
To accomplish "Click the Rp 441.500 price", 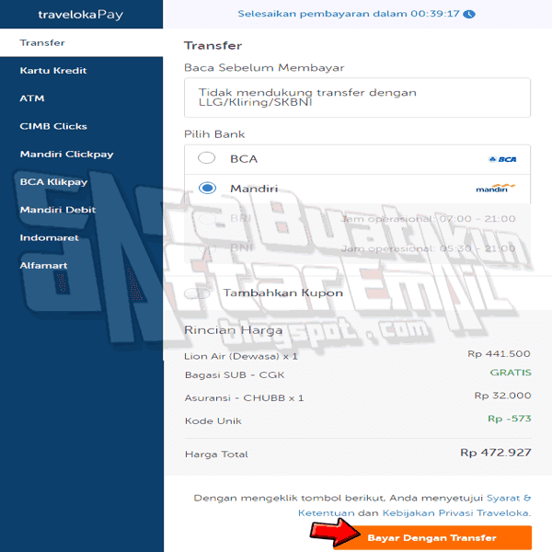I will click(x=499, y=353).
